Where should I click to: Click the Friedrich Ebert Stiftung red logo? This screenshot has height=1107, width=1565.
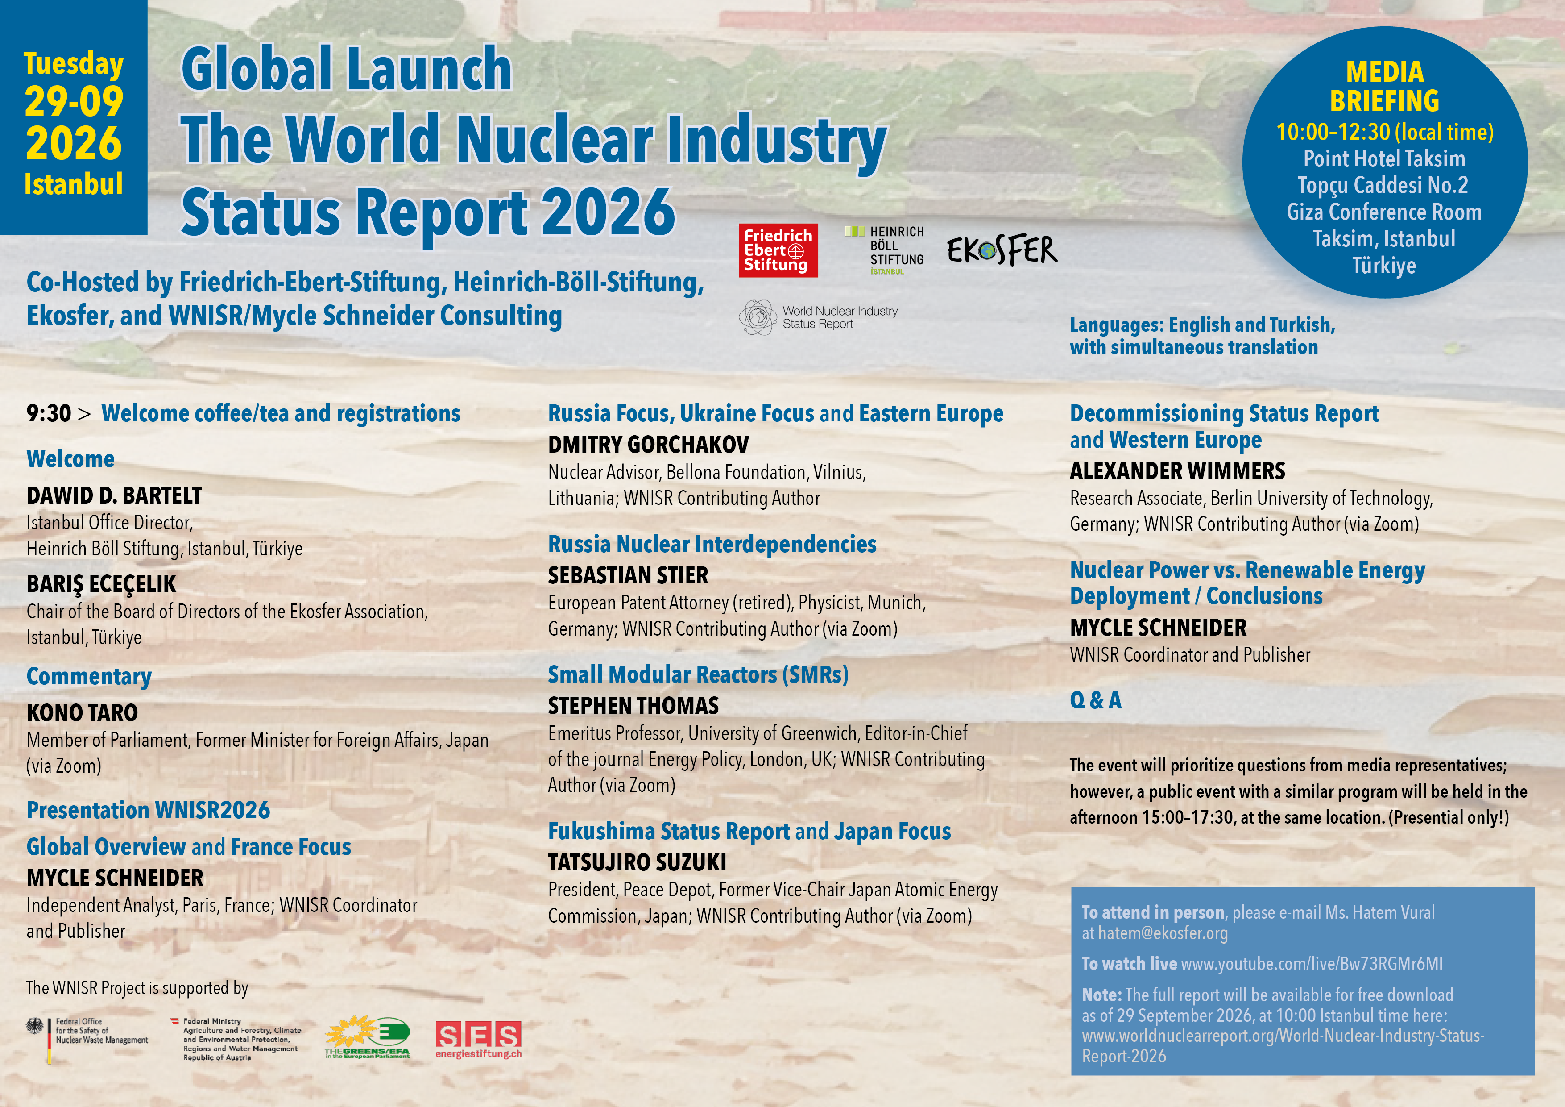click(778, 251)
